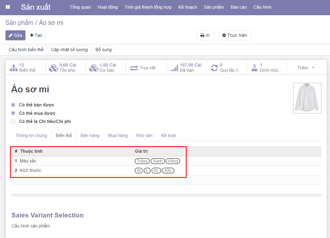Open the Định mức flask icon
Image resolution: width=330 pixels, height=238 pixels.
click(254, 68)
